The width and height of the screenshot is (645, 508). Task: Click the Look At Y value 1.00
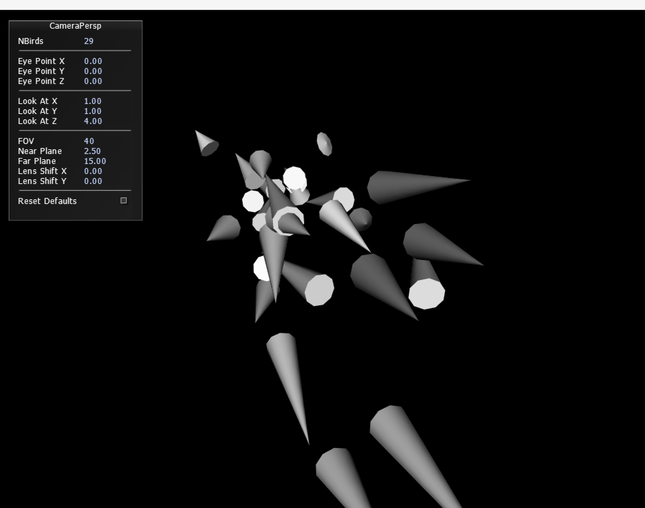click(x=93, y=111)
